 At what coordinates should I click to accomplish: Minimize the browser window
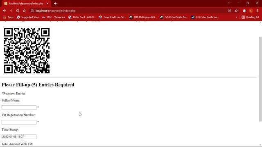pos(238,3)
